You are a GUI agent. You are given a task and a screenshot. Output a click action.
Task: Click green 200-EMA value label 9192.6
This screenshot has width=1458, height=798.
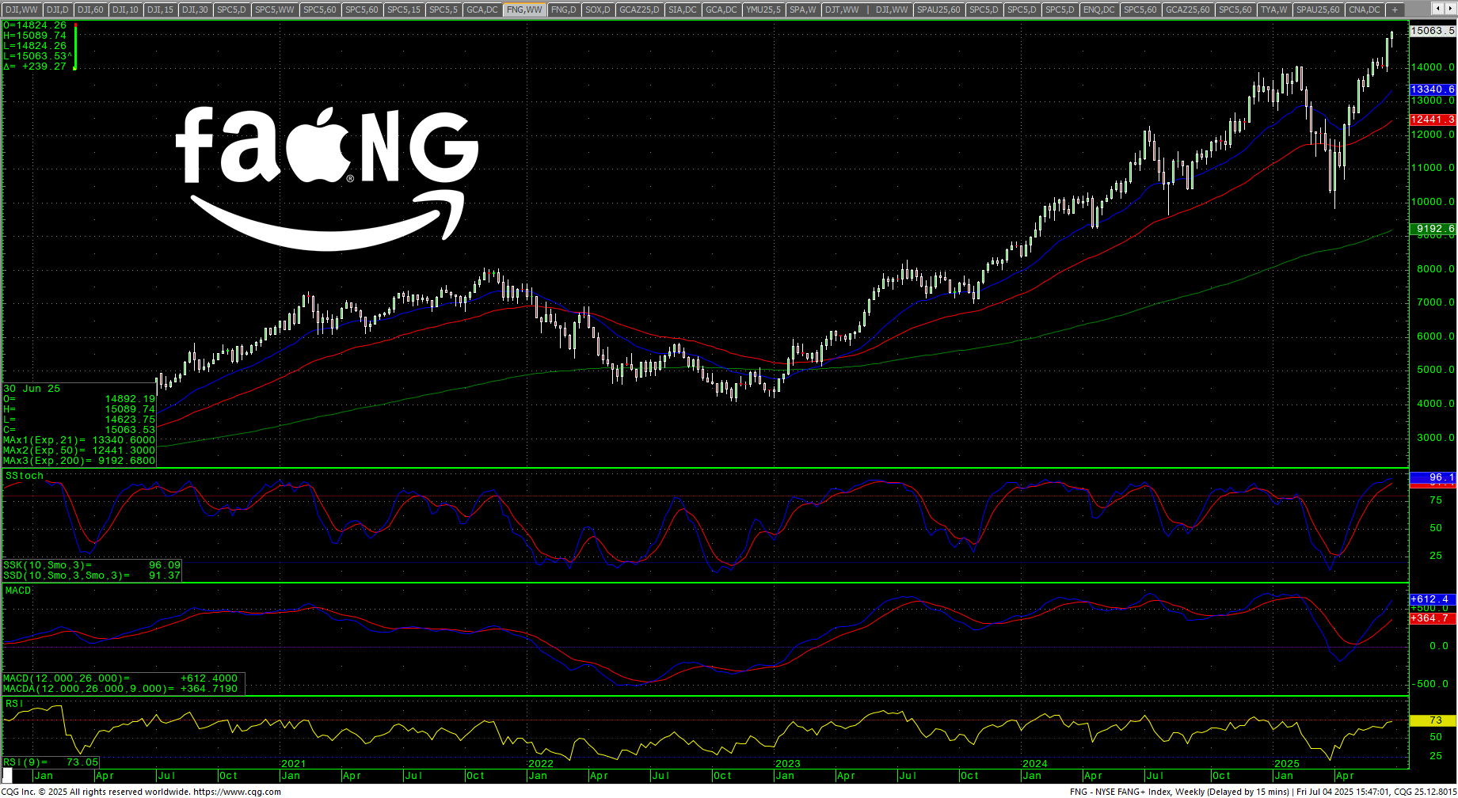pyautogui.click(x=1433, y=229)
